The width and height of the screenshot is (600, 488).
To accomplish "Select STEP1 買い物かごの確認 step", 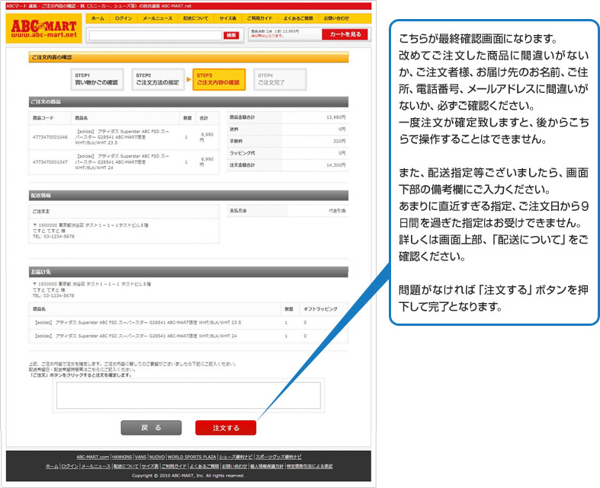I will 97,79.
